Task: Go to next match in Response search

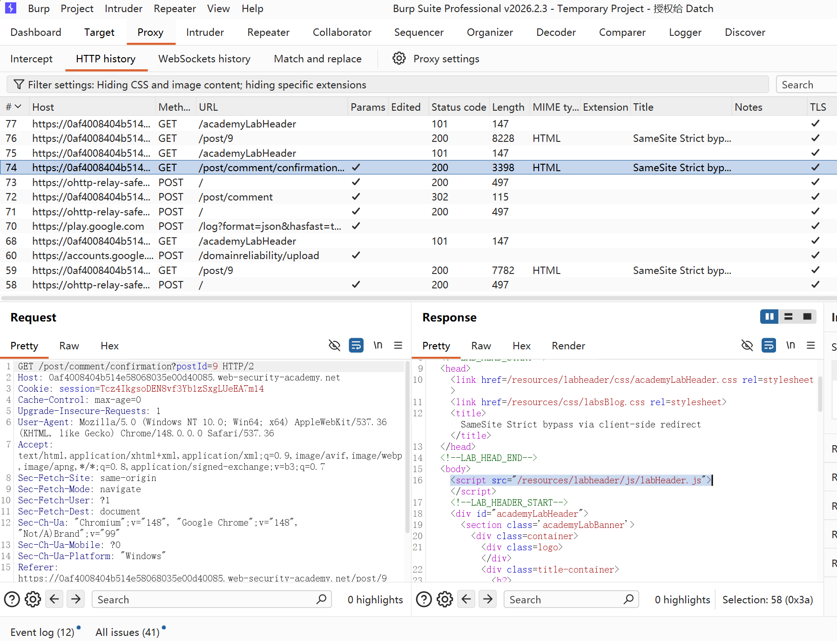Action: point(488,599)
